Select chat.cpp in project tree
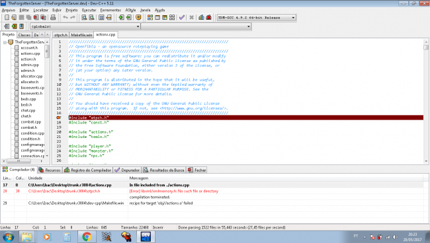The height and width of the screenshot is (243, 430). tap(28, 110)
